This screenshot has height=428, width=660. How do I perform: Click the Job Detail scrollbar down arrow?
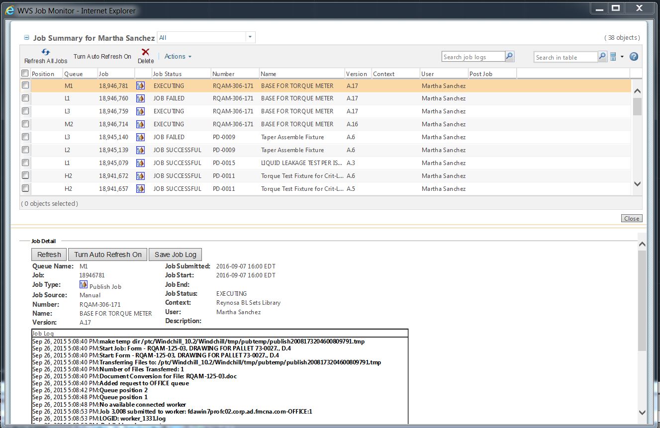(642, 412)
